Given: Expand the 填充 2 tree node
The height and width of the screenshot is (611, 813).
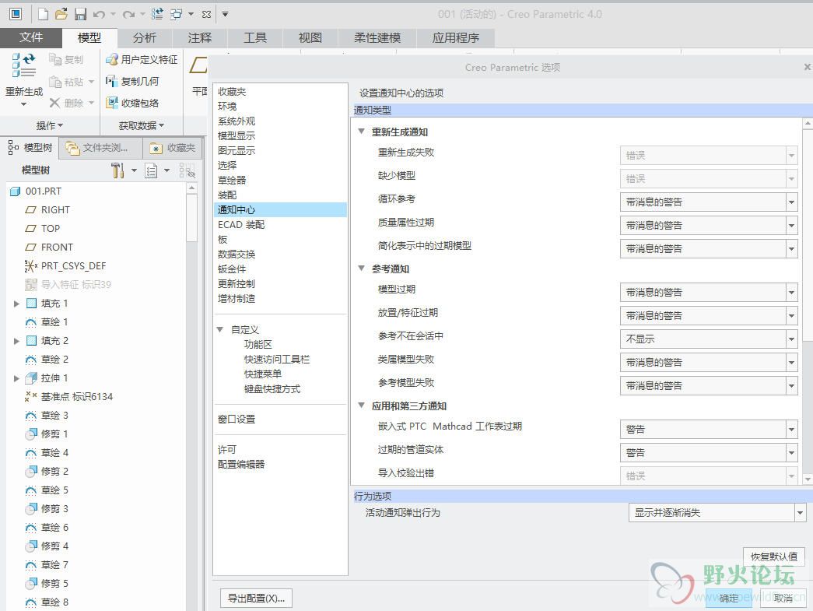Looking at the screenshot, I should [16, 341].
